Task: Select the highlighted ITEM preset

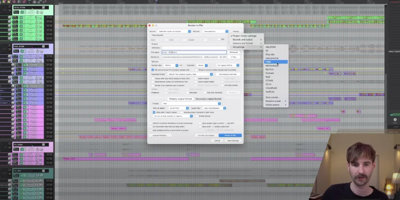Action: [276, 62]
